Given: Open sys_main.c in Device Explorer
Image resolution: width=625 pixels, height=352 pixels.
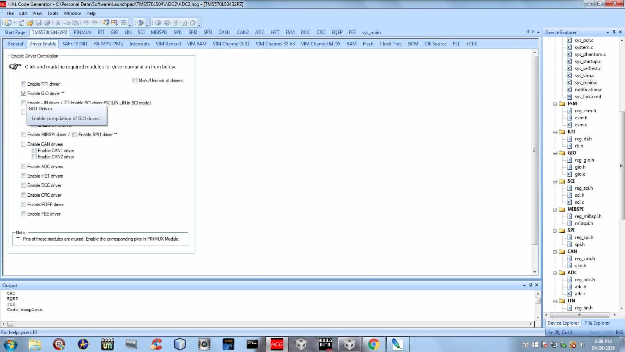Looking at the screenshot, I should 586,83.
